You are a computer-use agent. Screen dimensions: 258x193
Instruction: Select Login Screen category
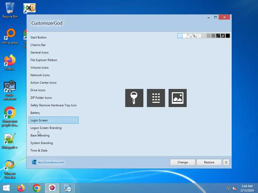53,120
